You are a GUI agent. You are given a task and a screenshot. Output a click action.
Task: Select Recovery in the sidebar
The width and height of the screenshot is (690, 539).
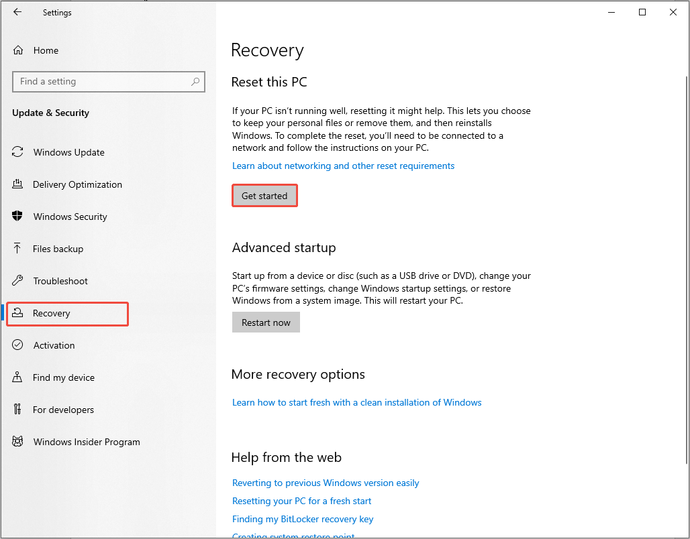click(52, 313)
